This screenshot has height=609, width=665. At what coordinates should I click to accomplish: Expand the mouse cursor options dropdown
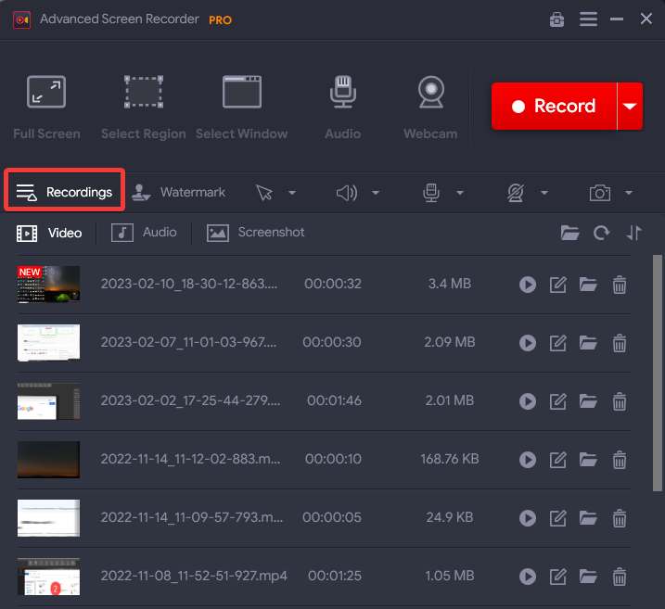pyautogui.click(x=292, y=193)
